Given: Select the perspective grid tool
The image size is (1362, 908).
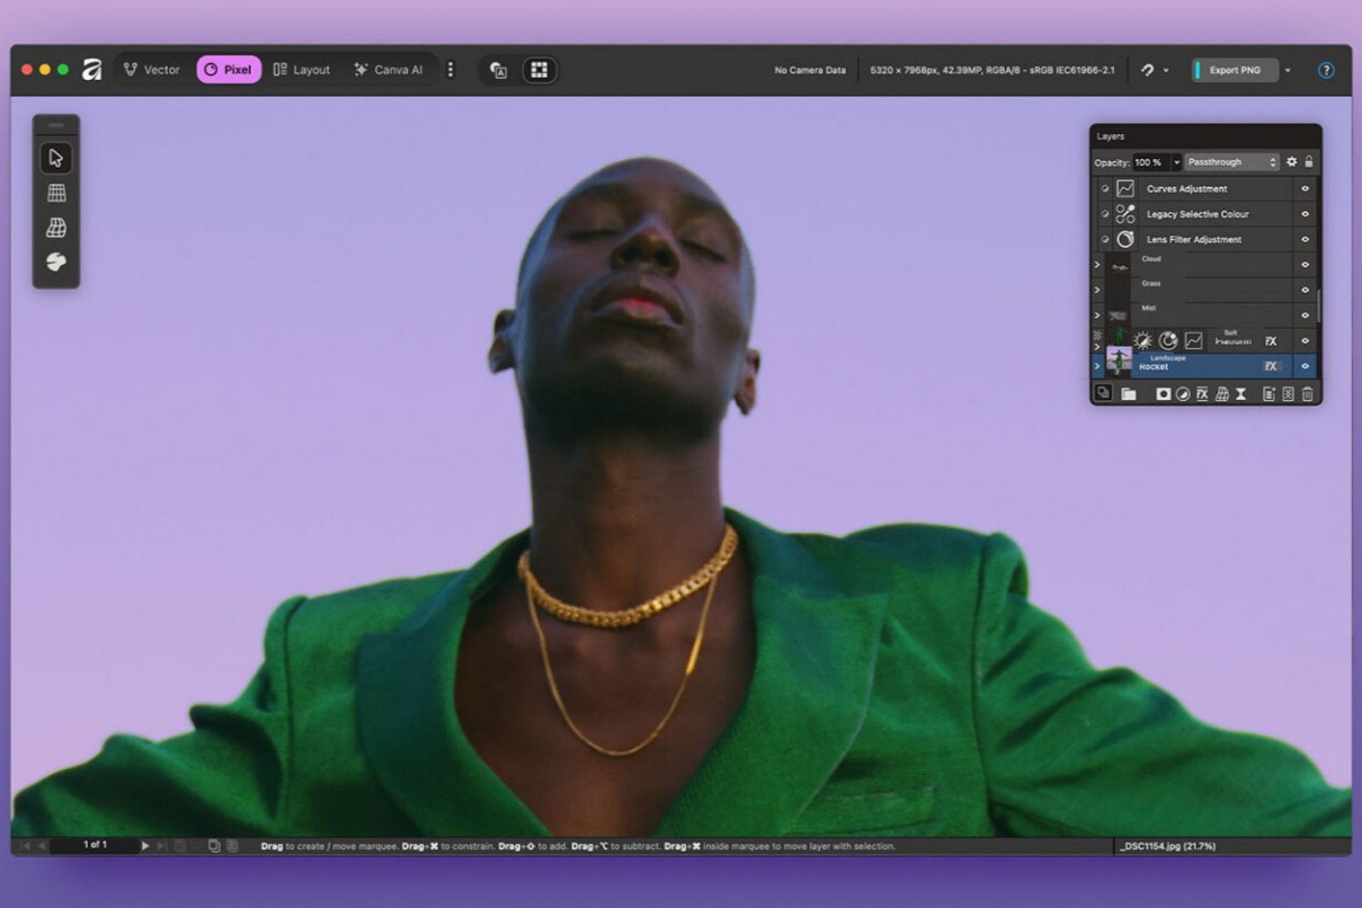Looking at the screenshot, I should pos(56,193).
